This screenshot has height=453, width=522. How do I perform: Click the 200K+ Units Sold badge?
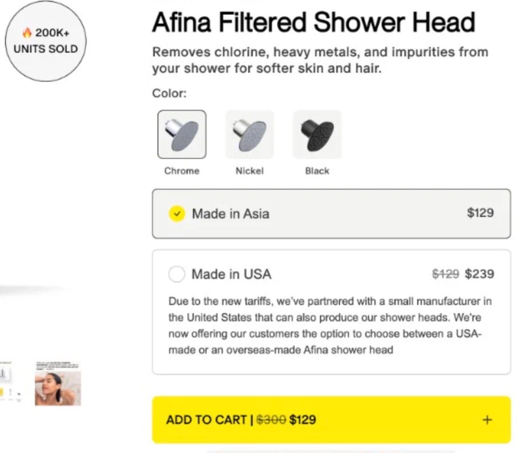pyautogui.click(x=45, y=41)
